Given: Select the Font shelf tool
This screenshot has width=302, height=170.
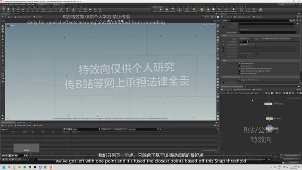Looking at the screenshot, I should click(x=67, y=10).
